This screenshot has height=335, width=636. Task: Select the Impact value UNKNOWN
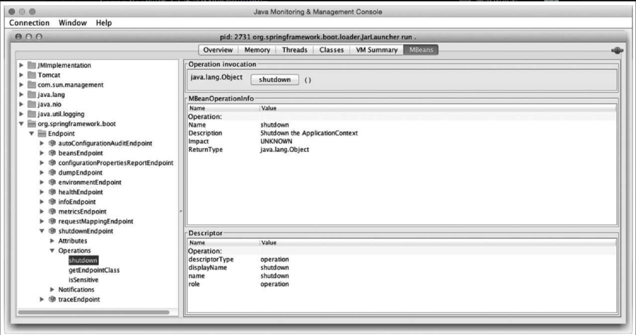click(x=276, y=141)
